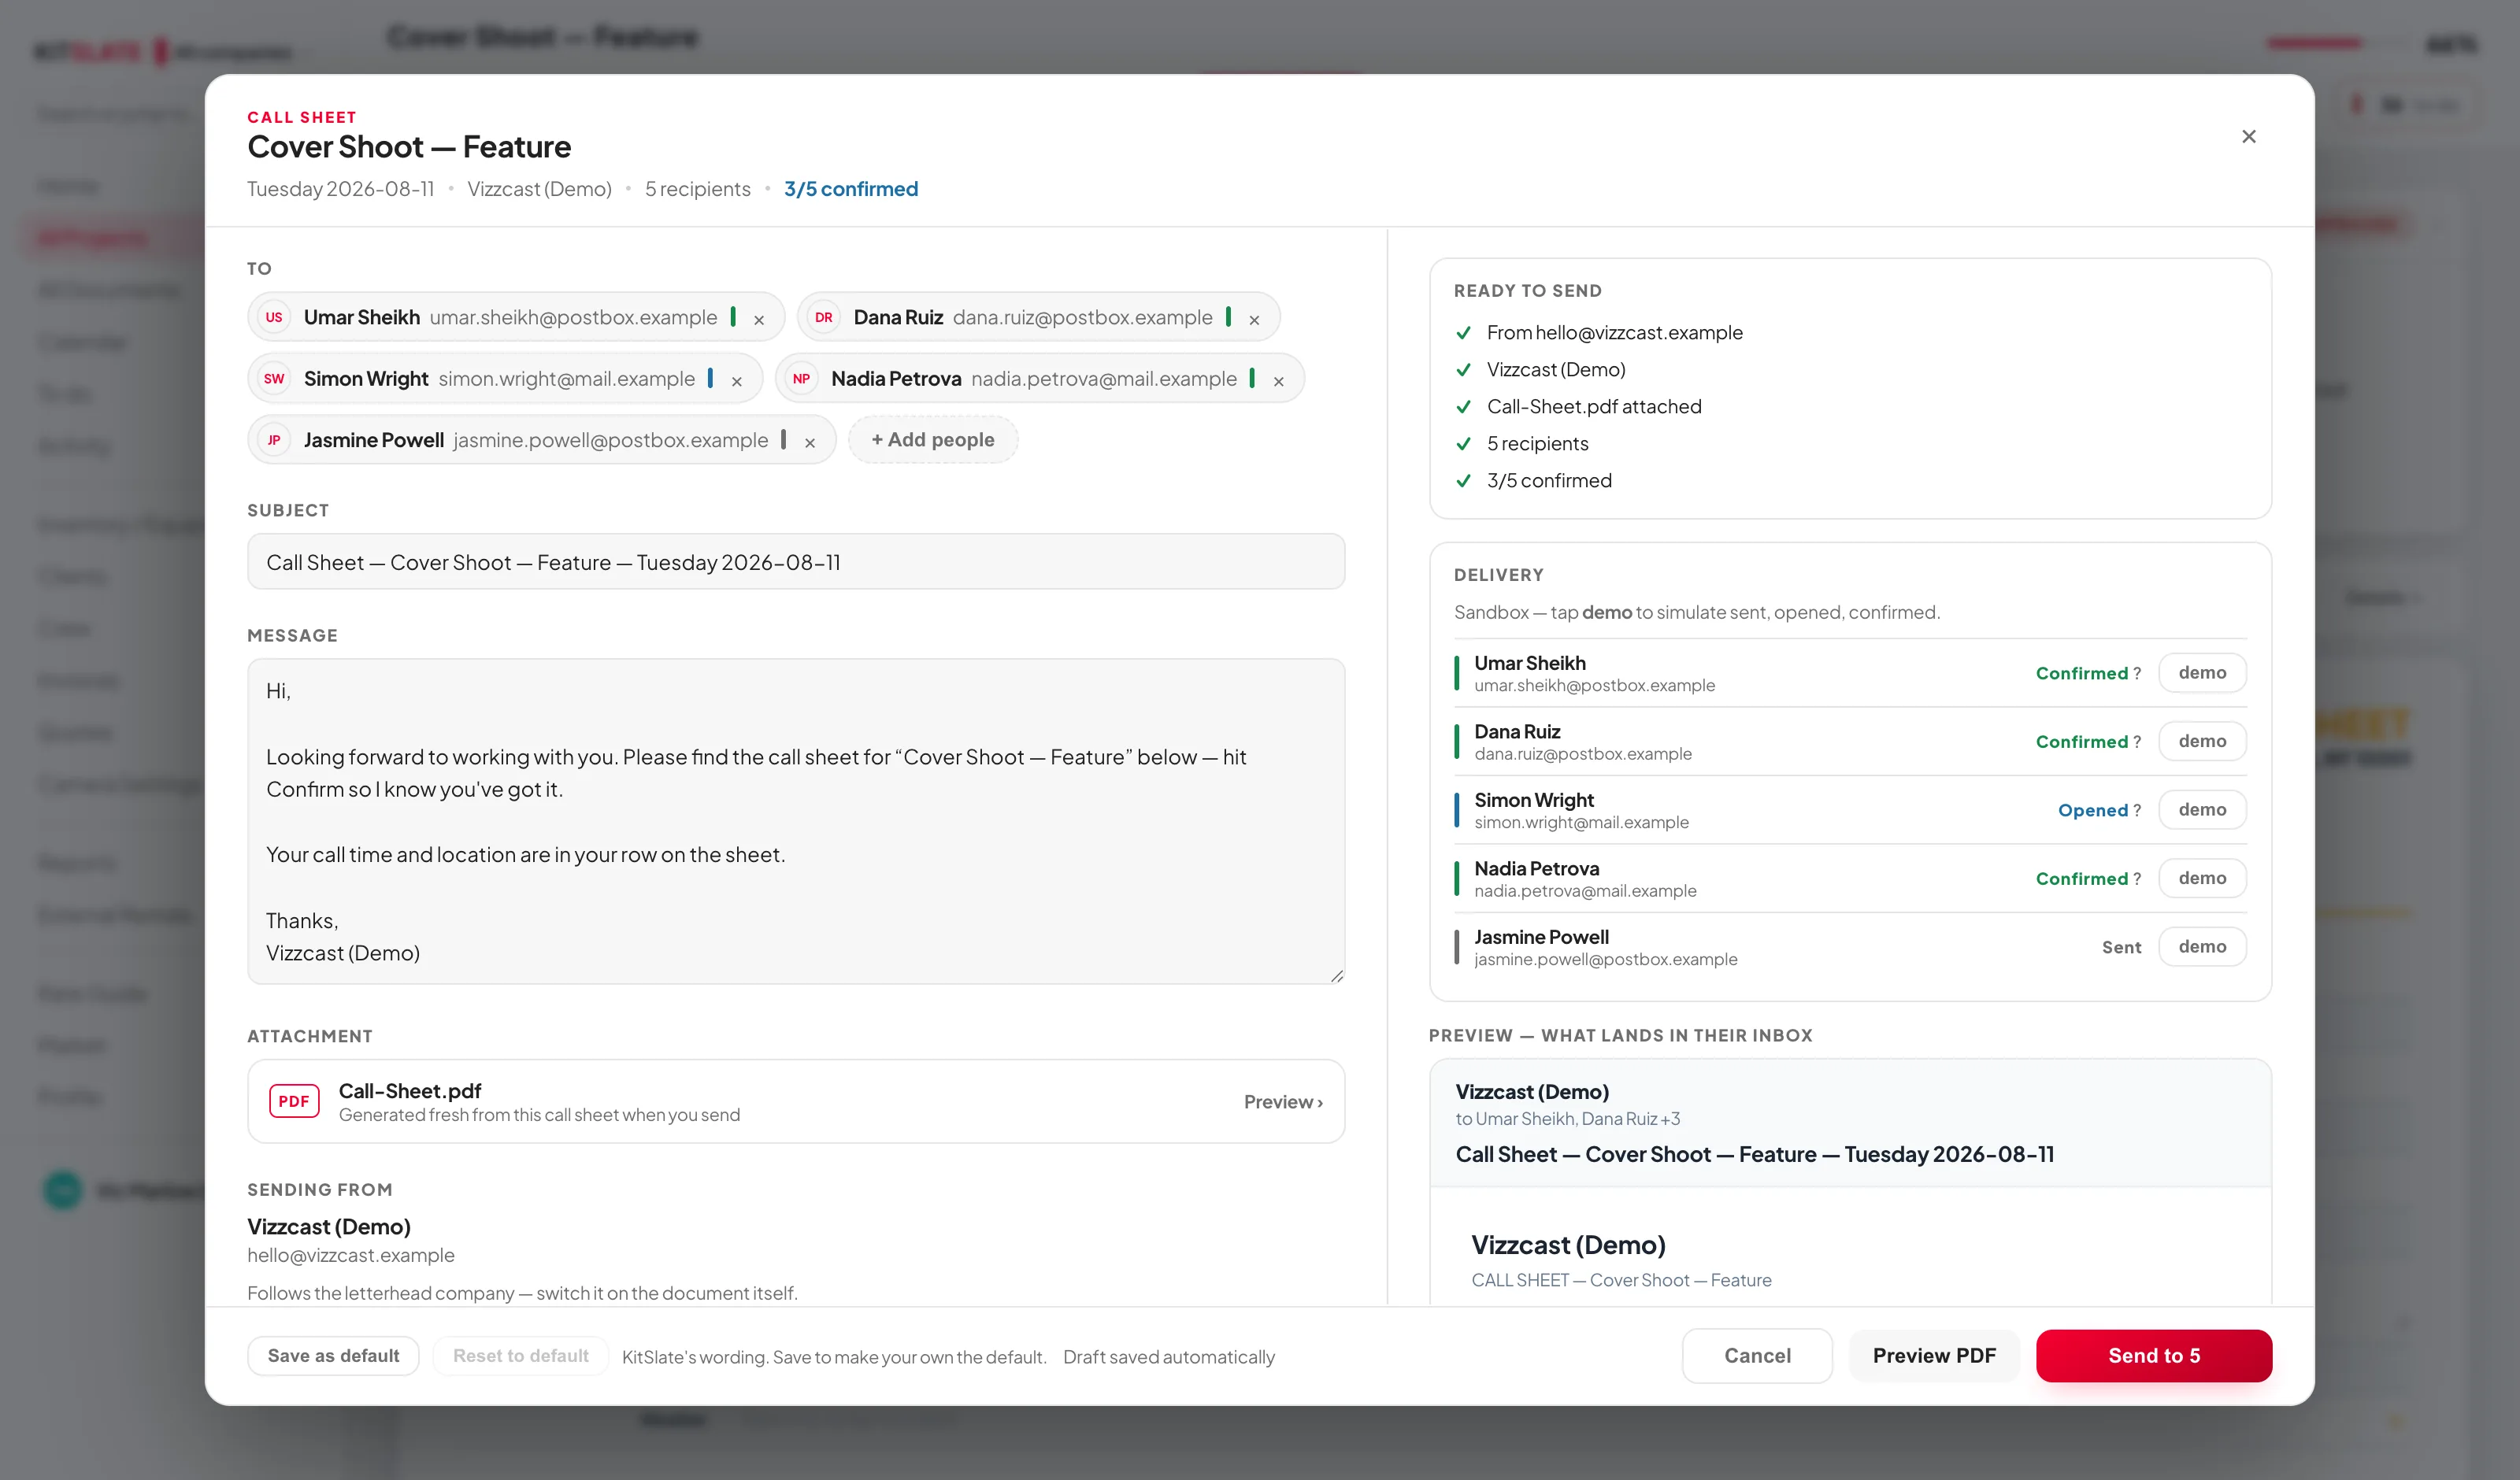Open the Call-Sheet.pdf attachment preview
Viewport: 2520px width, 1480px height.
coord(1283,1102)
